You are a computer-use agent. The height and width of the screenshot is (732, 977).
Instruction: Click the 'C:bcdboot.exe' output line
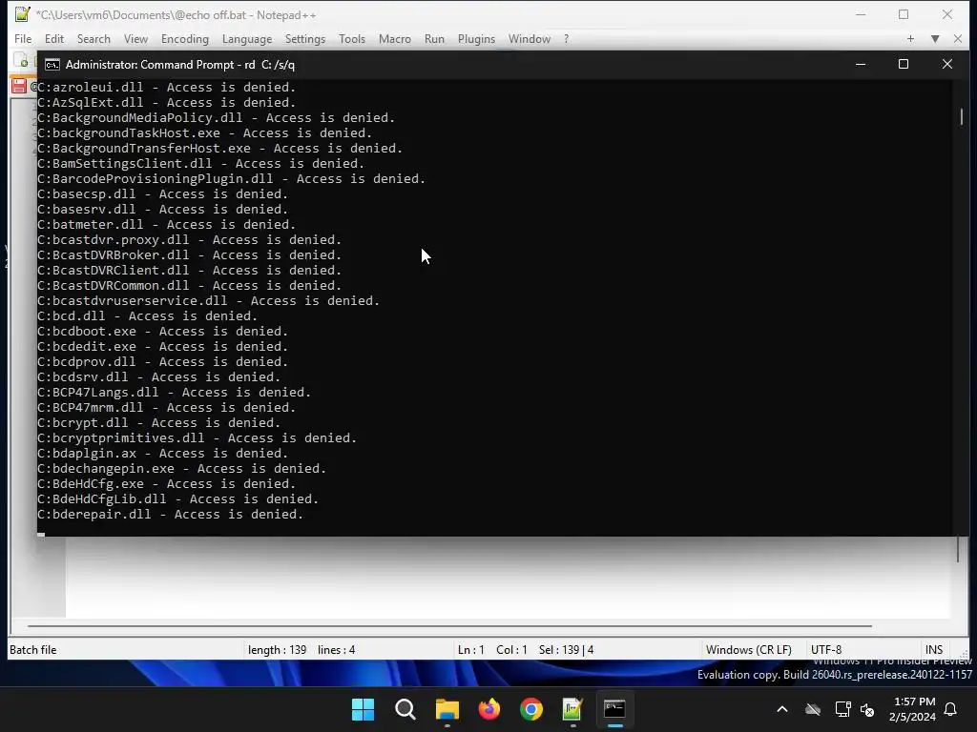click(162, 332)
